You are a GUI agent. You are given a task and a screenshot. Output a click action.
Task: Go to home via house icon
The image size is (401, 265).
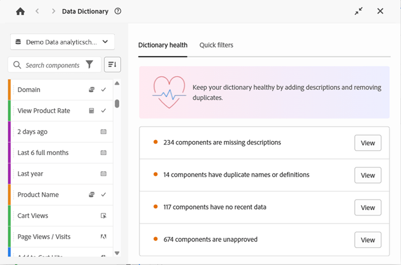(x=20, y=11)
